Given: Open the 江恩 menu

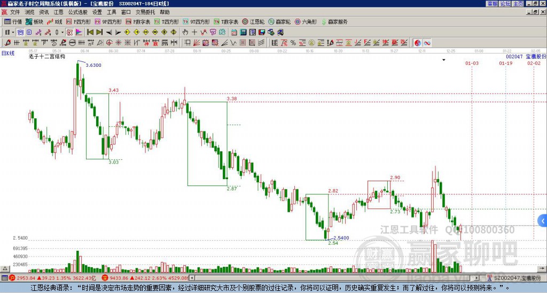Looking at the screenshot, I should point(58,12).
